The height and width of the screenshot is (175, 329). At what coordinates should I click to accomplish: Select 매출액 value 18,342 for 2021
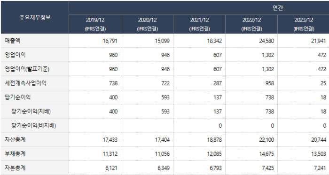pos(214,41)
